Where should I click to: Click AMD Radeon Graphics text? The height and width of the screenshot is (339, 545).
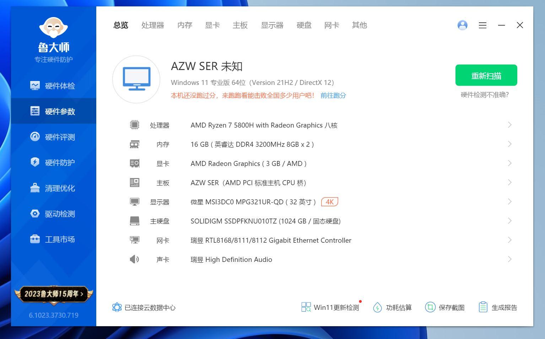[248, 163]
